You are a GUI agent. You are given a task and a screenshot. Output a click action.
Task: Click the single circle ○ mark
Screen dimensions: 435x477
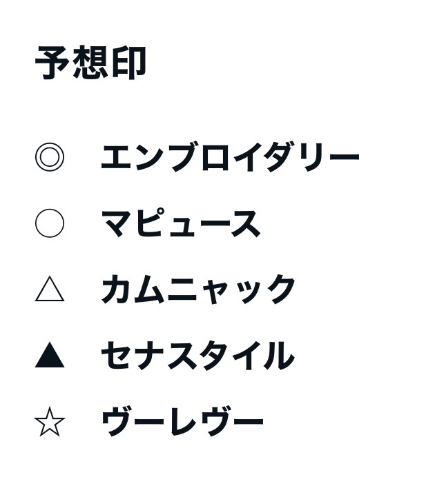50,224
